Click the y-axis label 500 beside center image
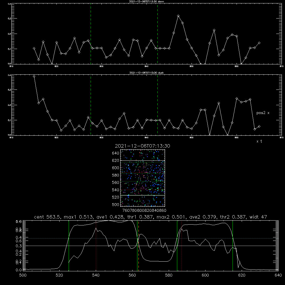The width and height of the screenshot is (285, 285). click(116, 204)
